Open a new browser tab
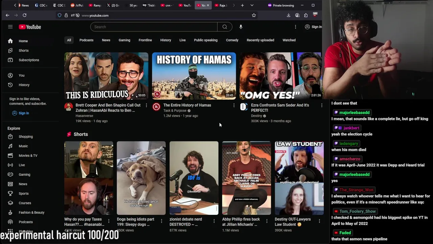This screenshot has width=433, height=244. point(242,5)
